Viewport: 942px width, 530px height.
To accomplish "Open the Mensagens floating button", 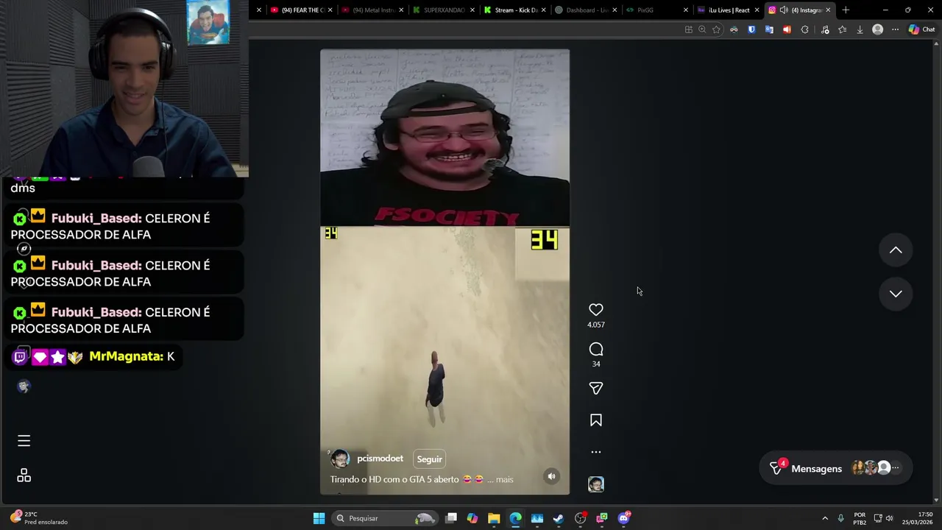I will 836,468.
